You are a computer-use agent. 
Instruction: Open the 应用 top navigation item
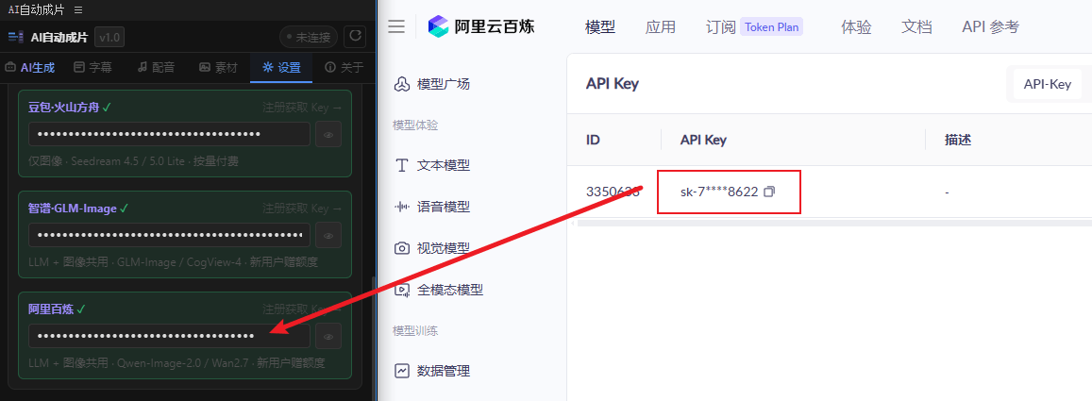(x=661, y=27)
